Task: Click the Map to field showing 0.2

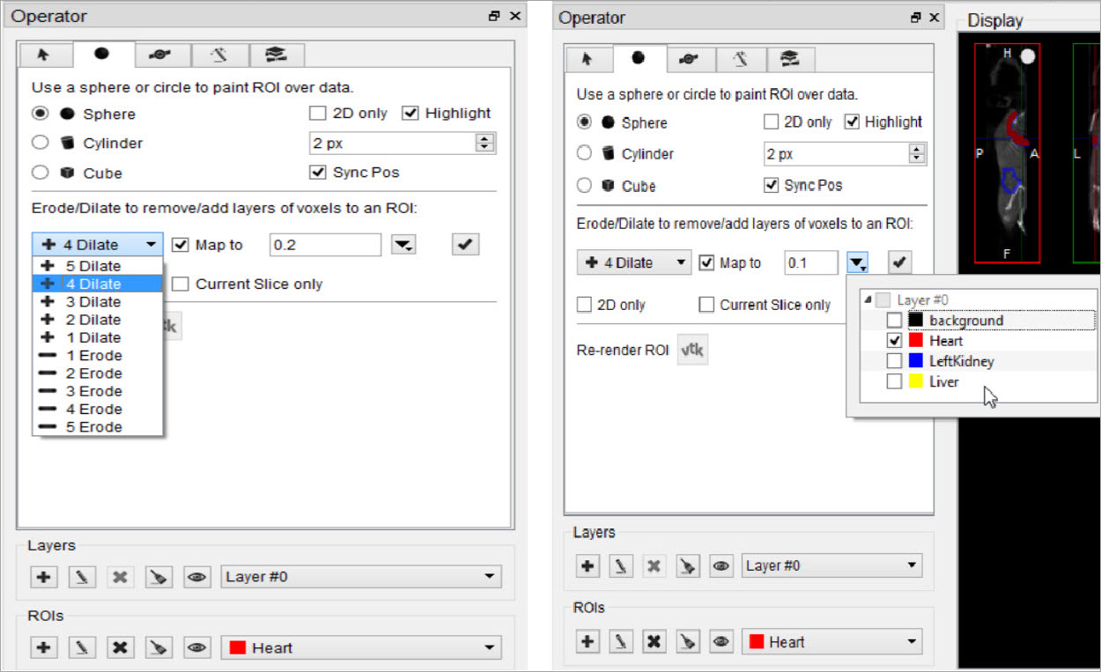Action: (324, 245)
